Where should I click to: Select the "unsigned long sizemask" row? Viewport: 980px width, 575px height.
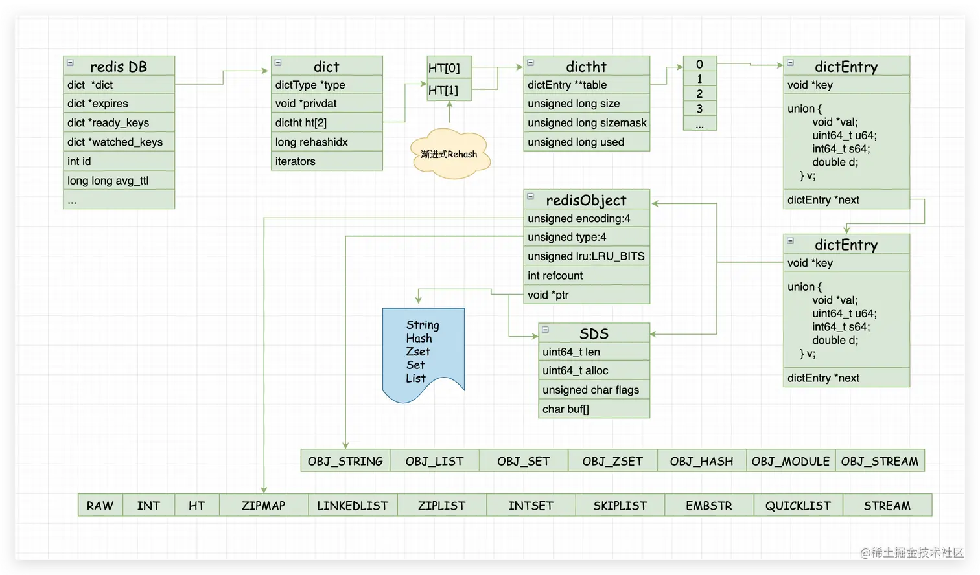[x=587, y=123]
